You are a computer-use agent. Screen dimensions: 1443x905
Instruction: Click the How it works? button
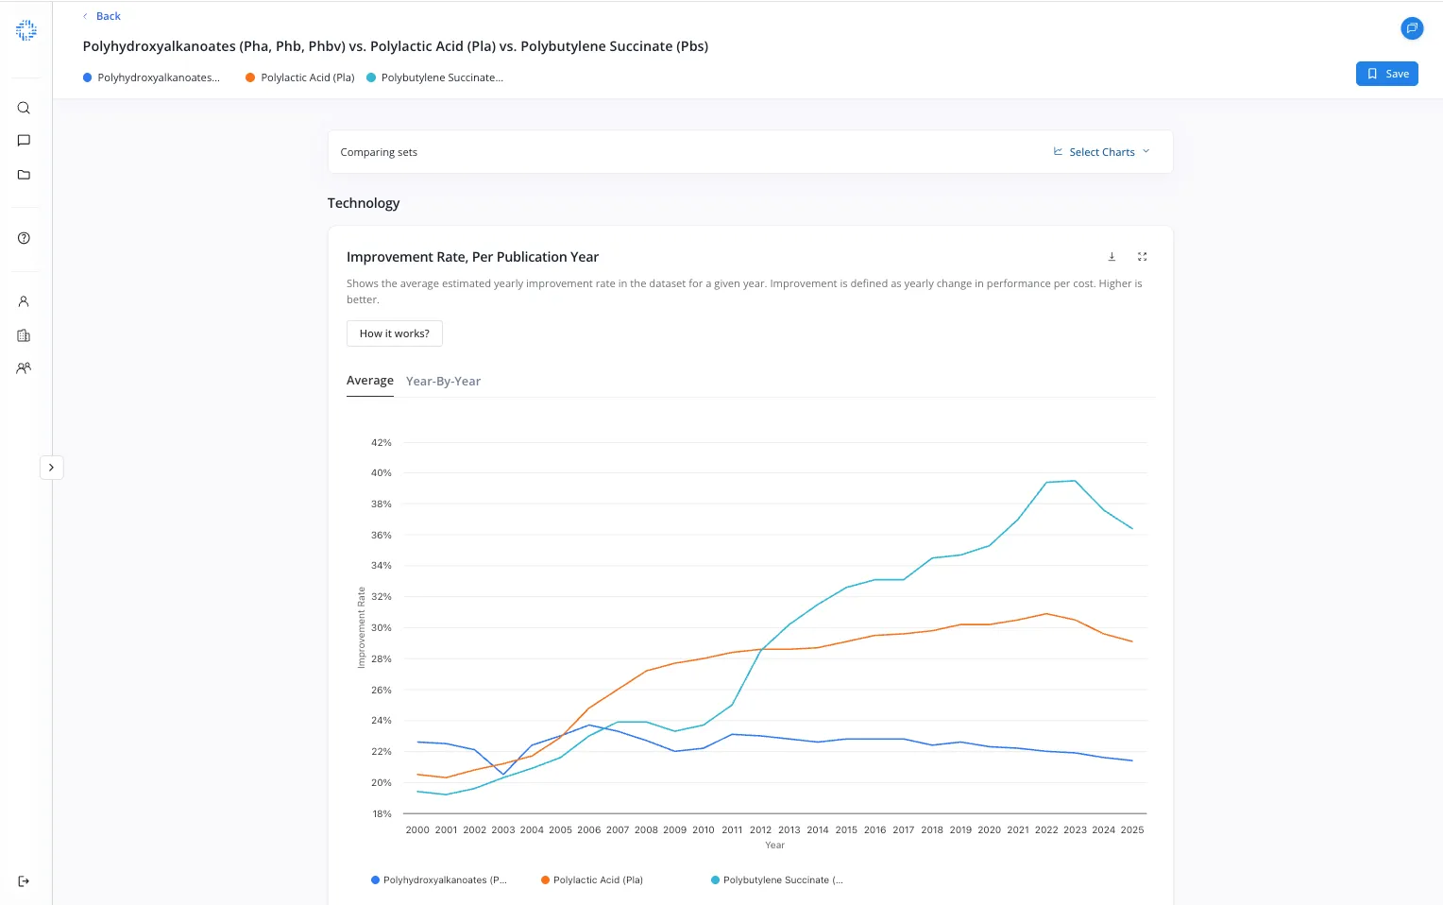(394, 333)
